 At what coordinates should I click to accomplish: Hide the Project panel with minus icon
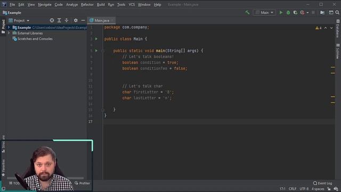click(83, 20)
